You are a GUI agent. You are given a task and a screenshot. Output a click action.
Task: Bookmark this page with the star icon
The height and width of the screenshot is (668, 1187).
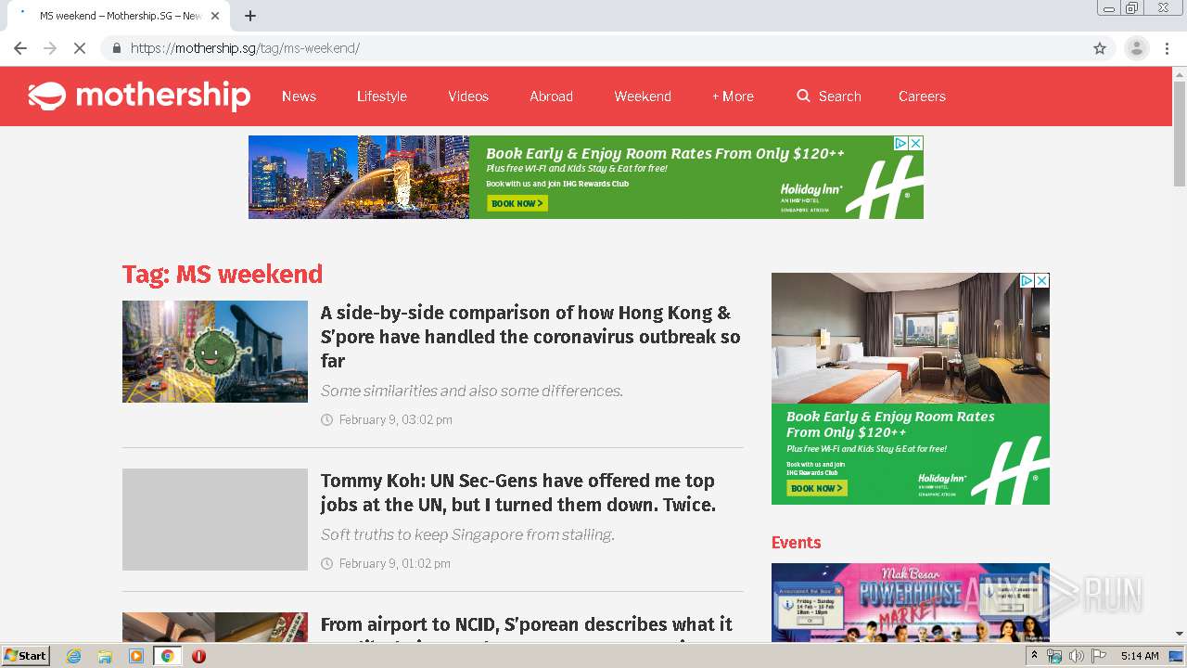pyautogui.click(x=1100, y=48)
